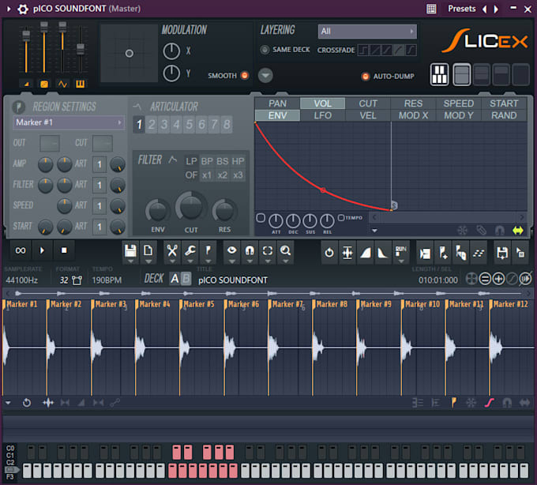Click the orange flag marker icon below waveform
Image resolution: width=537 pixels, height=485 pixels.
[x=453, y=402]
